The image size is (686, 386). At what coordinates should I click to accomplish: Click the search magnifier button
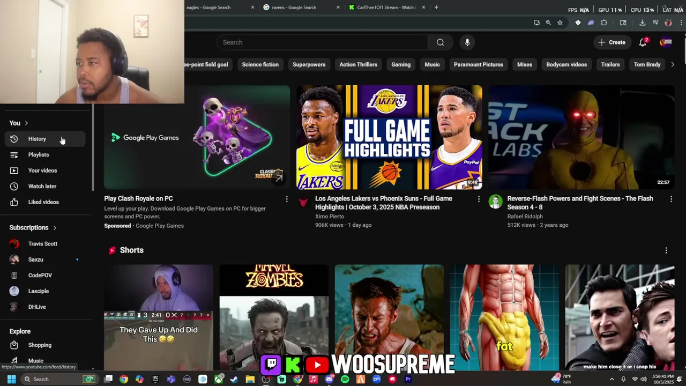point(440,42)
